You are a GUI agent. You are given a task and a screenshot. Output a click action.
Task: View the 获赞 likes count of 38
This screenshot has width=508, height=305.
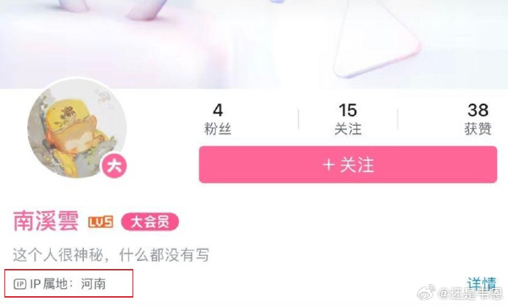pyautogui.click(x=478, y=119)
